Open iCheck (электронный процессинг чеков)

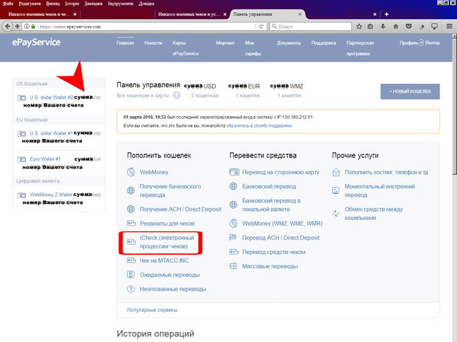[x=167, y=242]
